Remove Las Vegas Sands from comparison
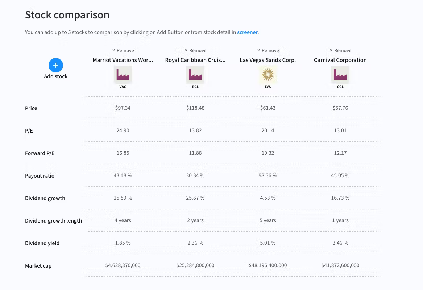Screen dimensions: 423x290 (268, 51)
